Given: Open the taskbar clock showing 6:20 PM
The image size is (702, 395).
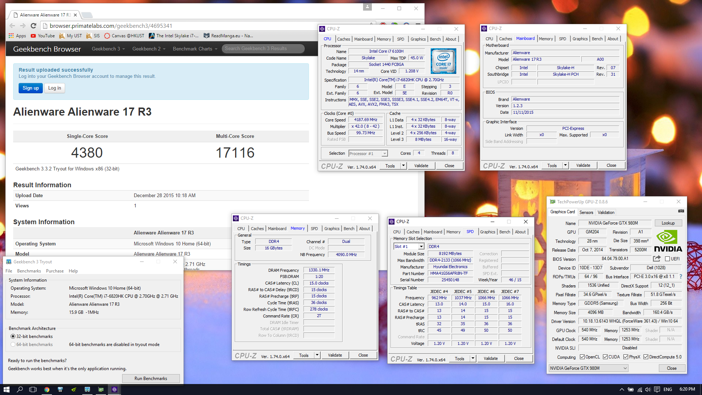Looking at the screenshot, I should tap(687, 389).
